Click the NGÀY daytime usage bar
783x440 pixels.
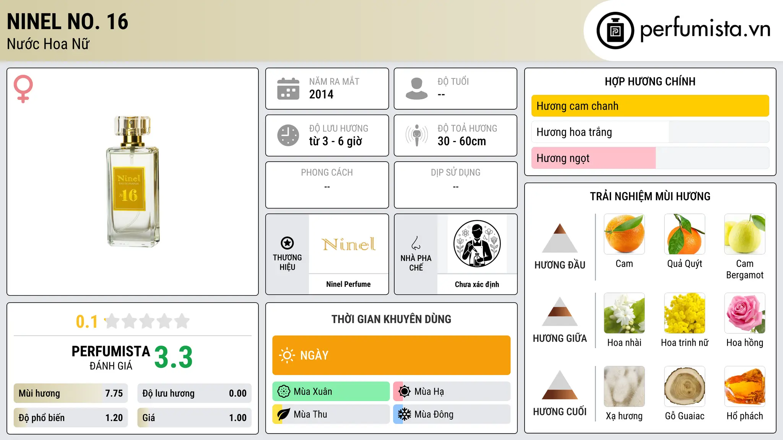pyautogui.click(x=391, y=355)
